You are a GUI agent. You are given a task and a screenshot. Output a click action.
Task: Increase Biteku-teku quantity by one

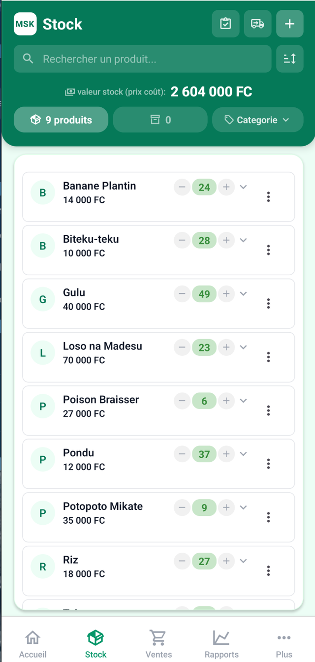pos(226,240)
